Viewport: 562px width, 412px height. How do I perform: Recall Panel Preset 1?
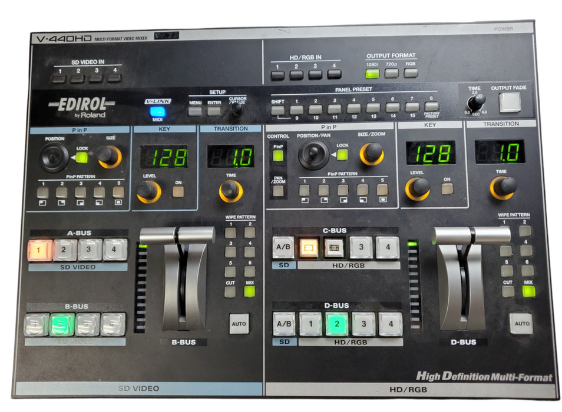(296, 109)
